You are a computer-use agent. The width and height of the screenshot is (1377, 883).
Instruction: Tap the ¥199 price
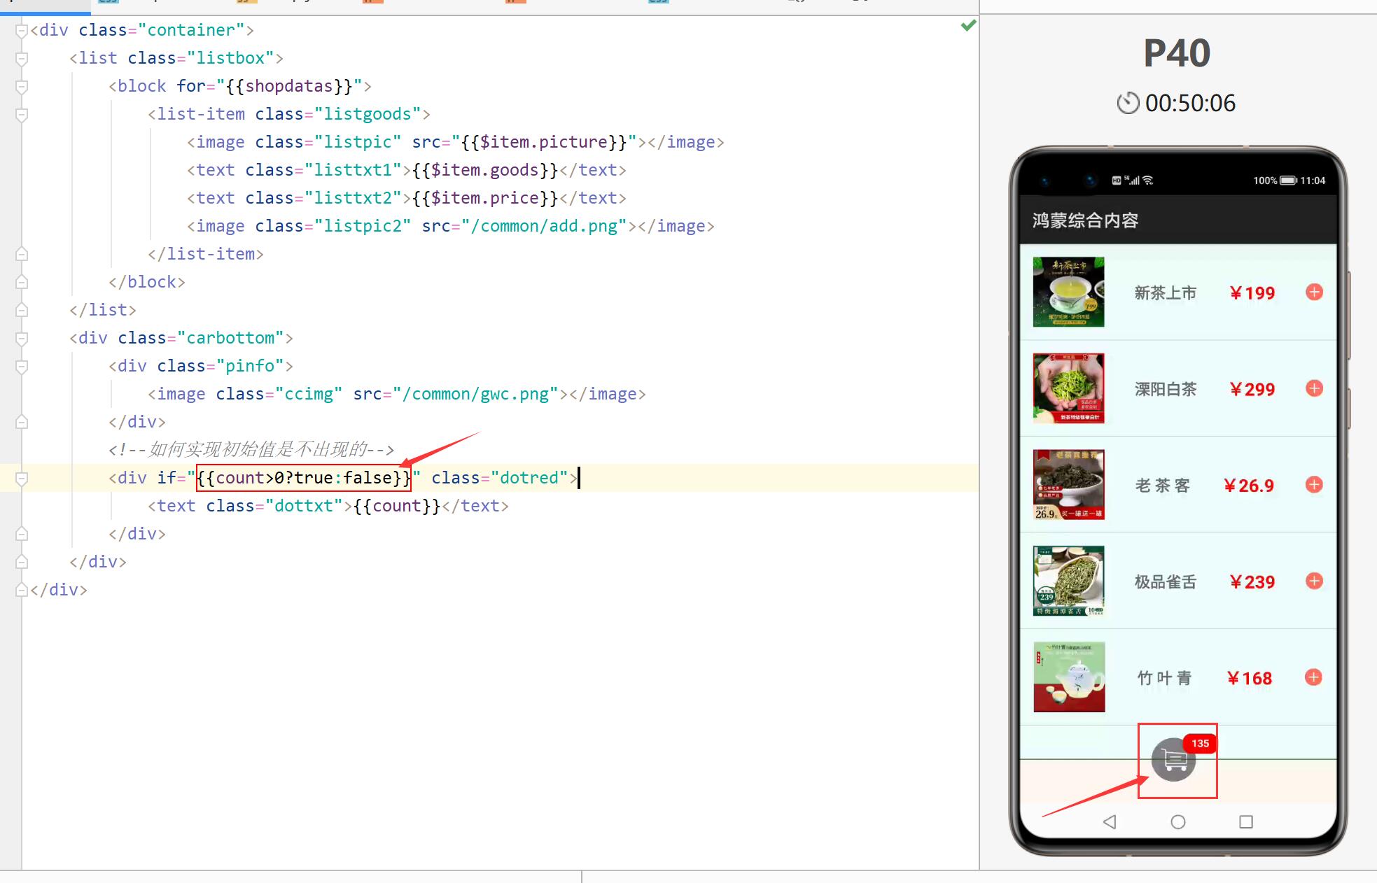click(x=1252, y=293)
